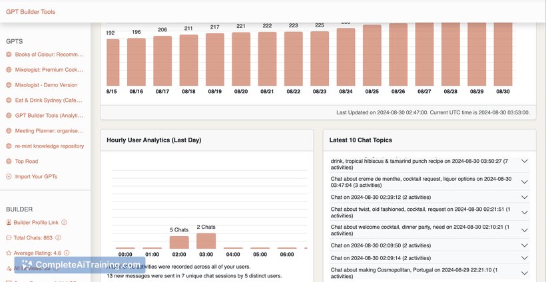Select the Total Chats: 863 label
546x282 pixels.
pyautogui.click(x=33, y=238)
